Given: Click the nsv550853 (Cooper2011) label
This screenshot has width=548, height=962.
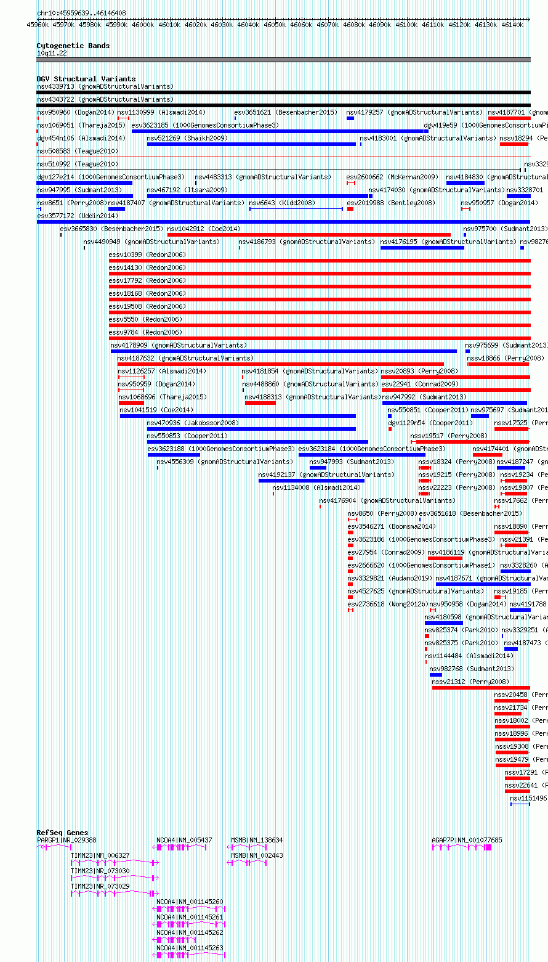Looking at the screenshot, I should pos(187,436).
